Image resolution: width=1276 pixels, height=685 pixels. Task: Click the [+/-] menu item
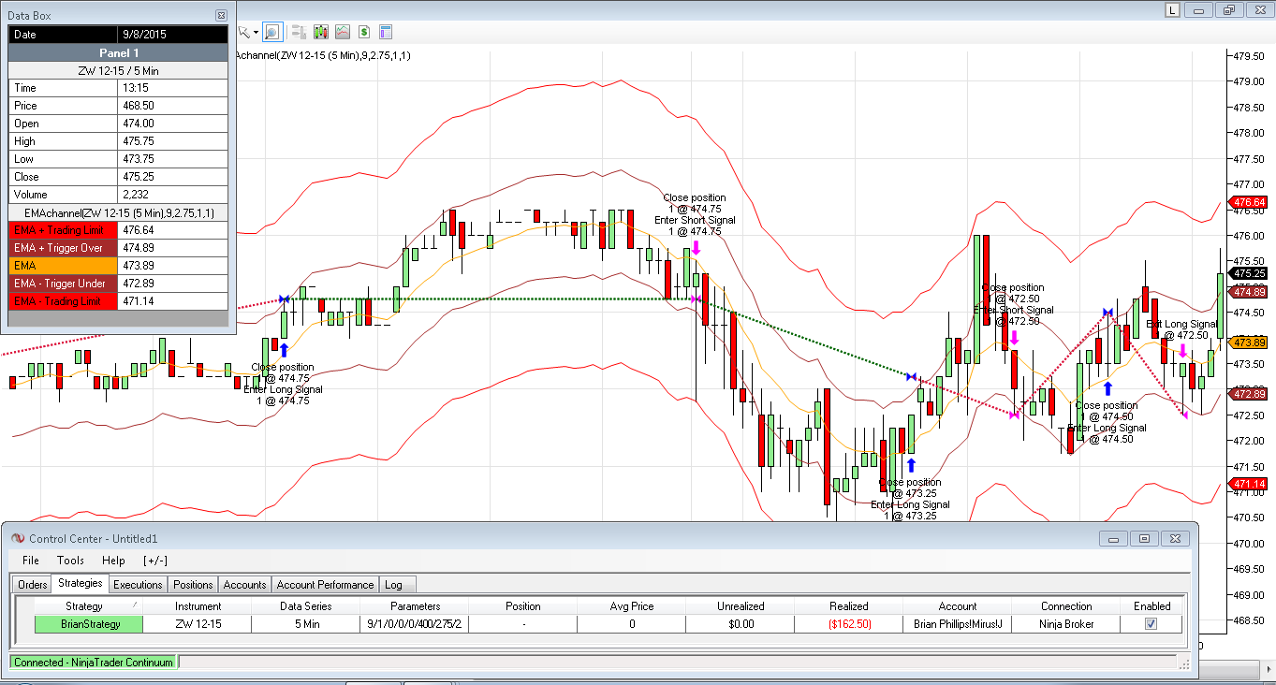155,561
